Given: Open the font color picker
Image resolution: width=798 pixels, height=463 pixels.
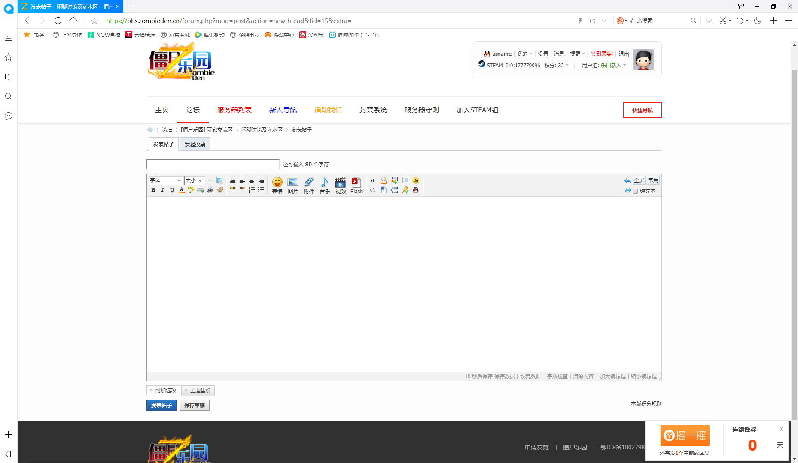Looking at the screenshot, I should 182,190.
